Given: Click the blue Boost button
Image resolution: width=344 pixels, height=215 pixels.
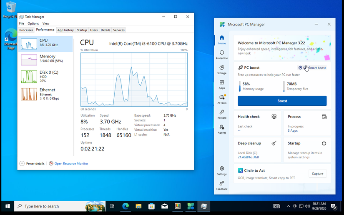Looking at the screenshot, I should [x=282, y=101].
